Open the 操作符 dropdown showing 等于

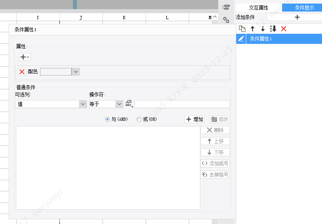106,104
